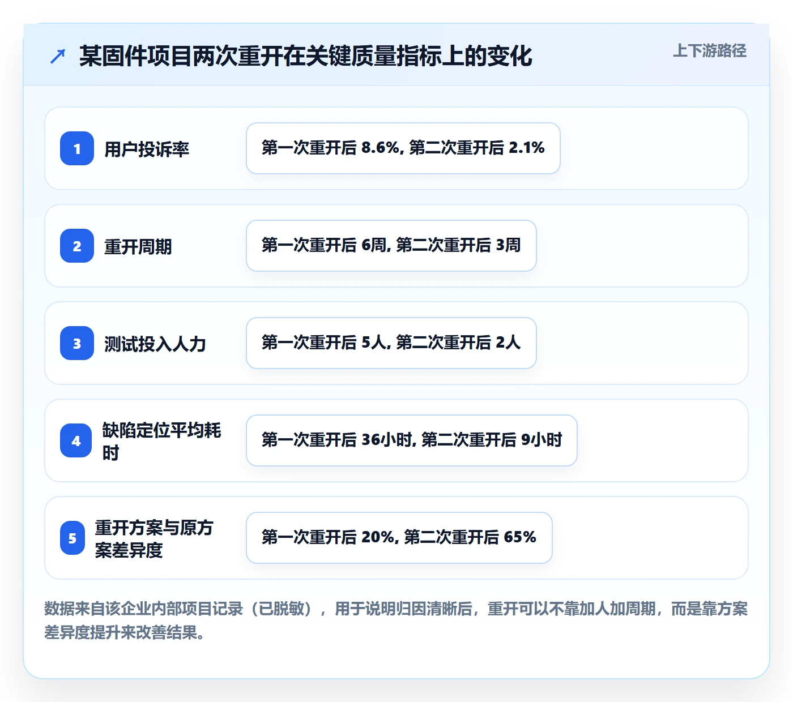Image resolution: width=793 pixels, height=702 pixels.
Task: Click the value box showing 36小时 and 9小时
Action: 412,440
